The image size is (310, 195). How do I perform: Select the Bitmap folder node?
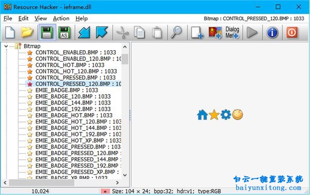[32, 46]
